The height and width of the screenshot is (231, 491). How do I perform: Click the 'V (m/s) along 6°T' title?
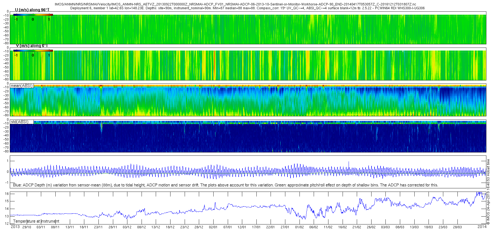point(32,46)
